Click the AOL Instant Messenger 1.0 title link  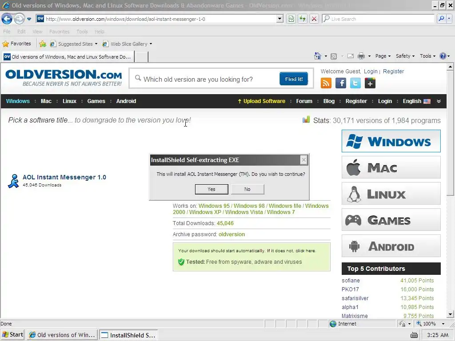coord(64,177)
